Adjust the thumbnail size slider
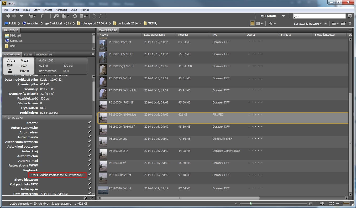Image resolution: width=356 pixels, height=208 pixels. click(x=251, y=204)
